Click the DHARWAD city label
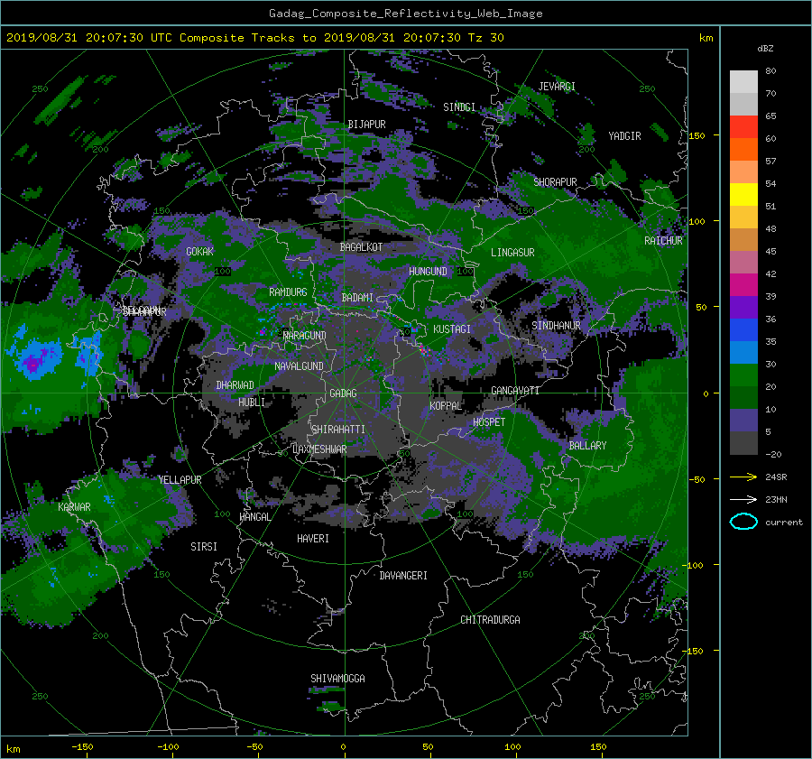The image size is (812, 759). pyautogui.click(x=235, y=385)
